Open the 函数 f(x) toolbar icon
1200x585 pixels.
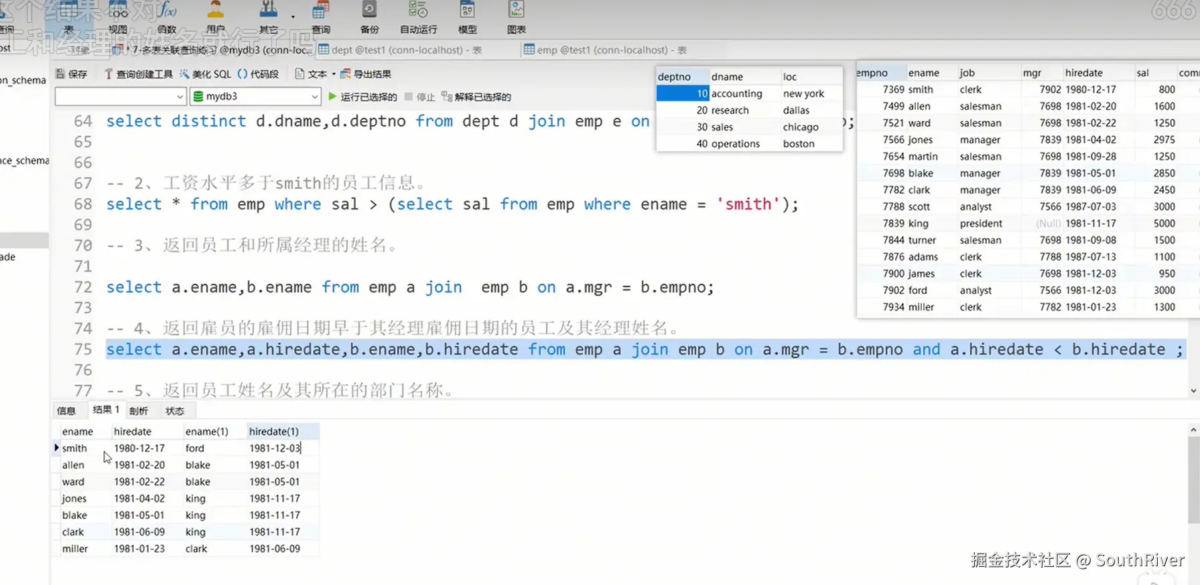pos(167,18)
